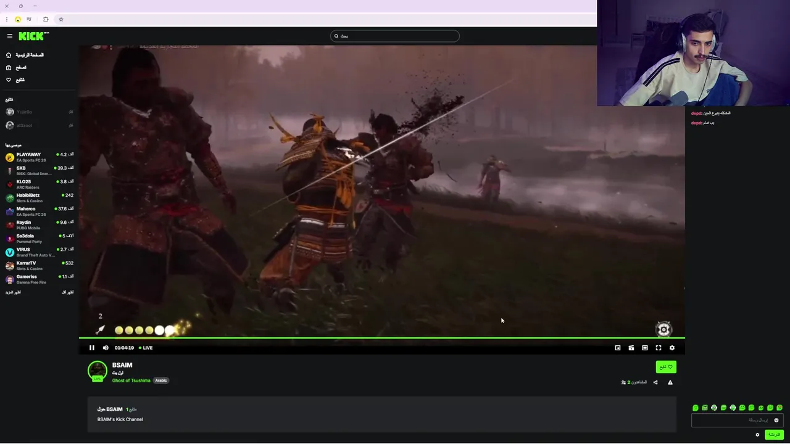Viewport: 790px width, 444px height.
Task: Open recommended channel HabibiBetz
Action: point(39,198)
